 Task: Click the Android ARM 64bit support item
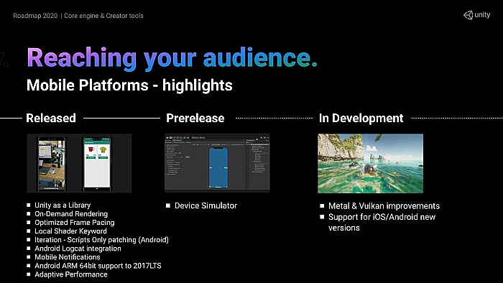coord(98,266)
